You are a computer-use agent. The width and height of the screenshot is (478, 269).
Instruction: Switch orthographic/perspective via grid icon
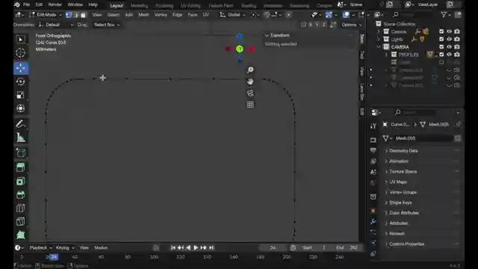(x=250, y=105)
